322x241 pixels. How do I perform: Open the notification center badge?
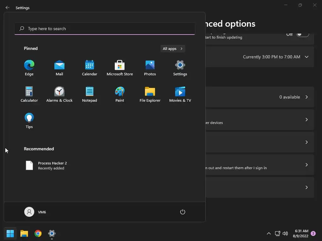tap(313, 233)
